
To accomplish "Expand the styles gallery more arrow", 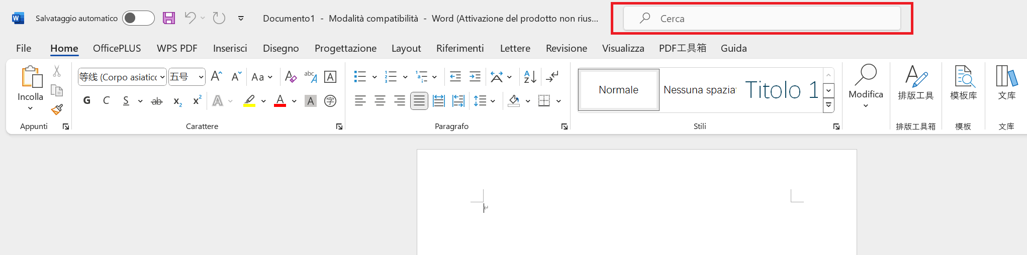I will (x=829, y=105).
